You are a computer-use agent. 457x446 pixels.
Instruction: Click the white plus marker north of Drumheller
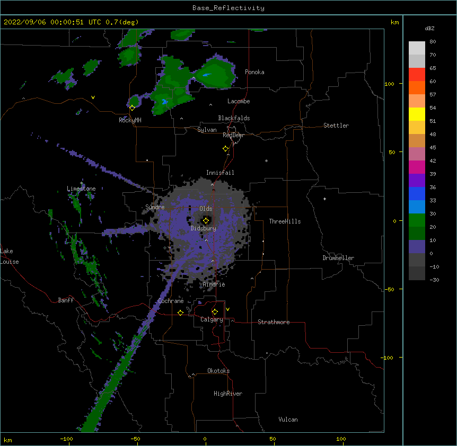pos(324,199)
